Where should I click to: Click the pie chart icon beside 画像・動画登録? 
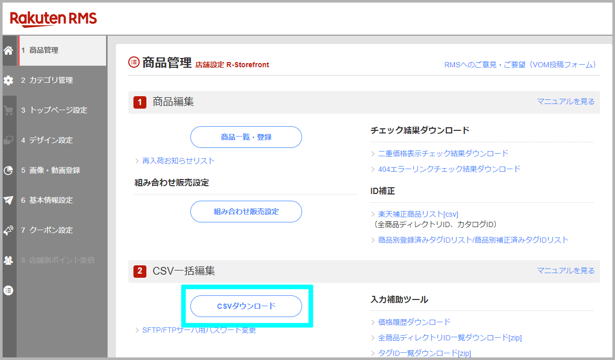8,170
